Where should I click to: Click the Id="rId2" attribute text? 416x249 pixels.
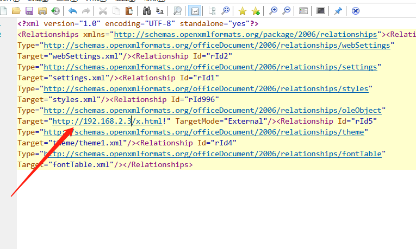(x=213, y=56)
